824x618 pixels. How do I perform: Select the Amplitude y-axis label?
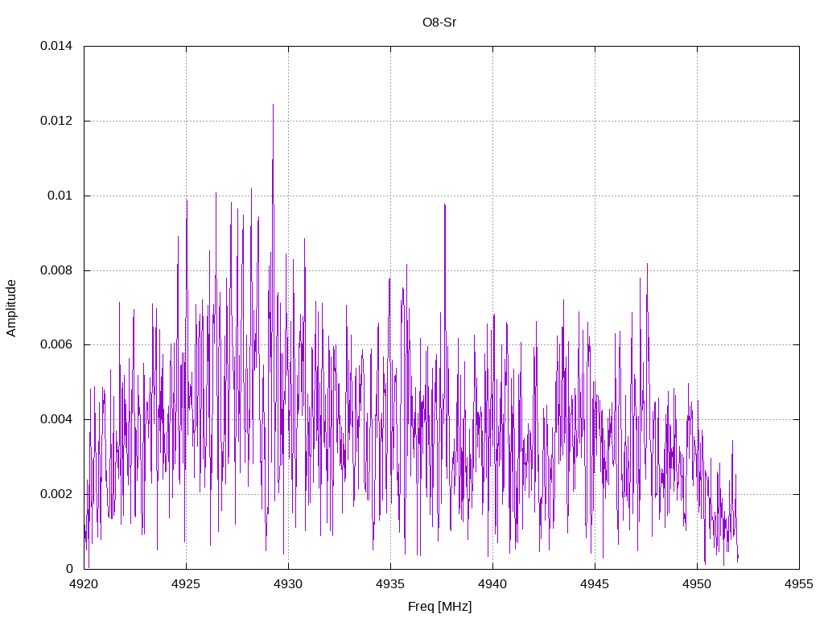coord(11,308)
